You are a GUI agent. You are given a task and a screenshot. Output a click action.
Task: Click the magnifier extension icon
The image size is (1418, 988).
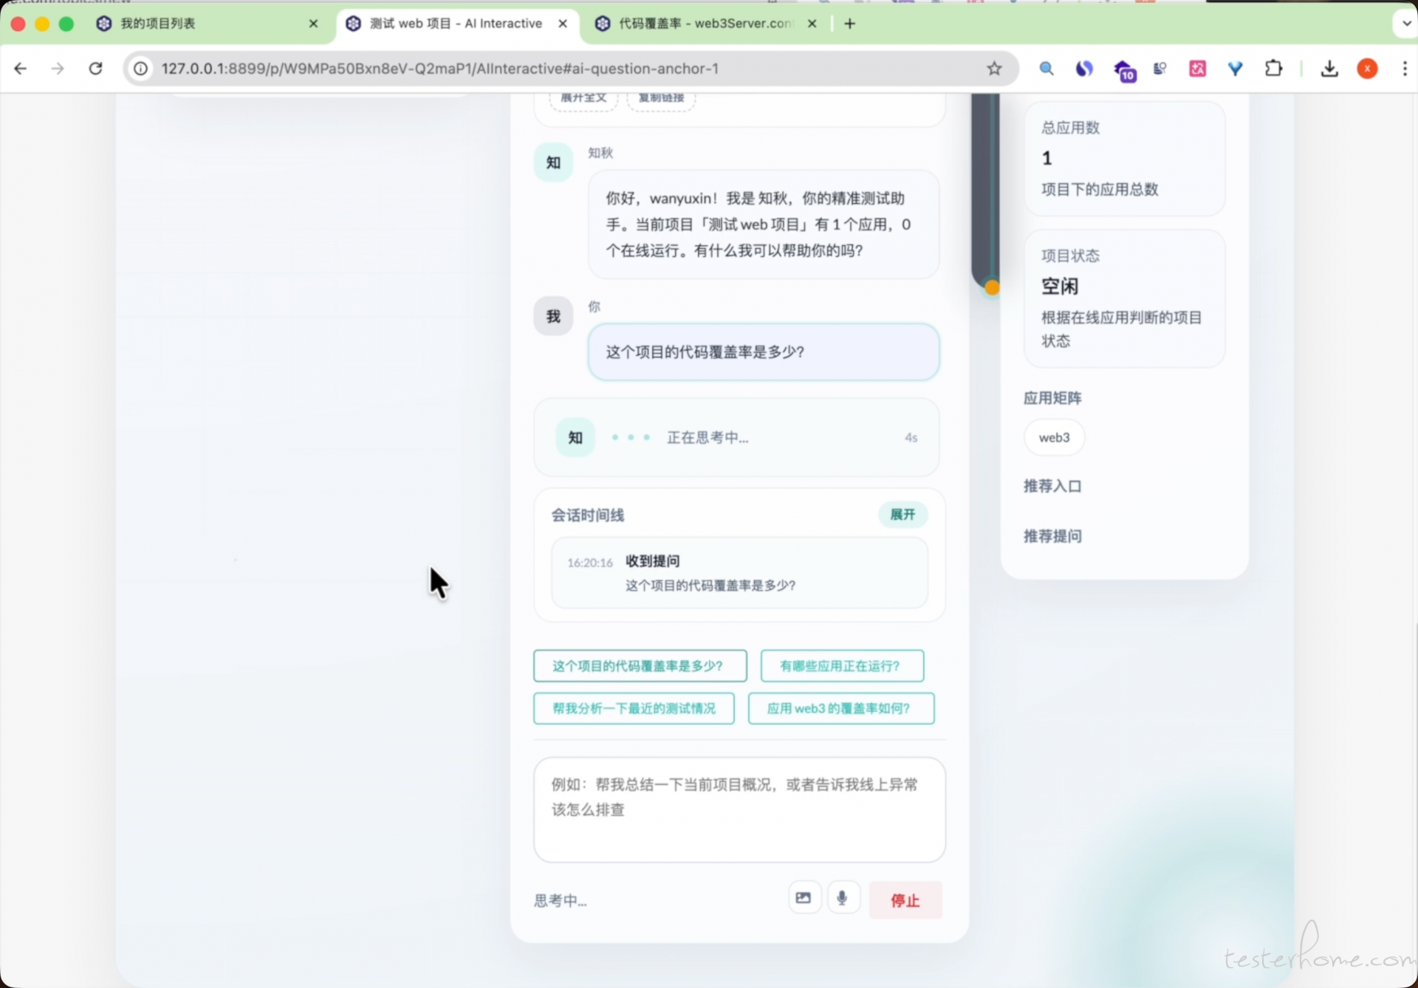1046,69
